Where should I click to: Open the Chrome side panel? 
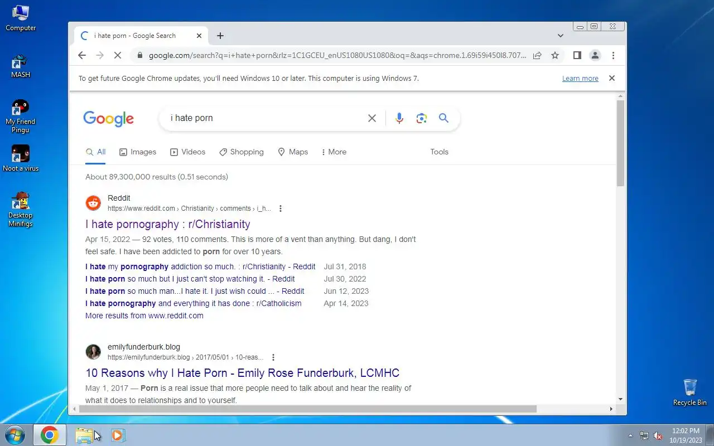point(577,55)
